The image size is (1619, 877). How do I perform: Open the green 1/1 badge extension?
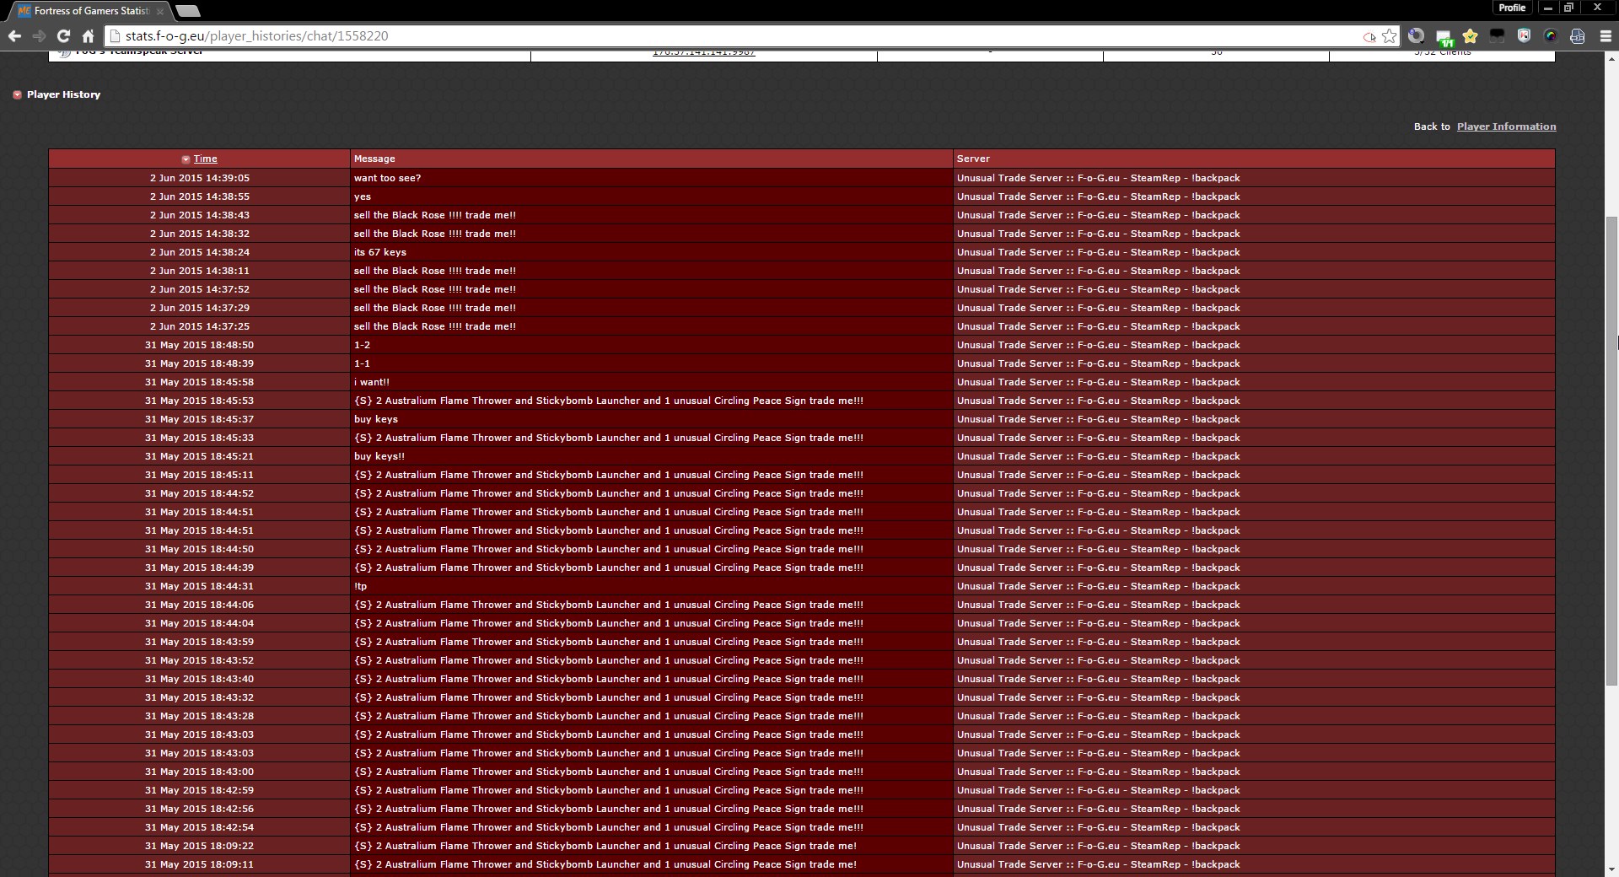tap(1444, 37)
